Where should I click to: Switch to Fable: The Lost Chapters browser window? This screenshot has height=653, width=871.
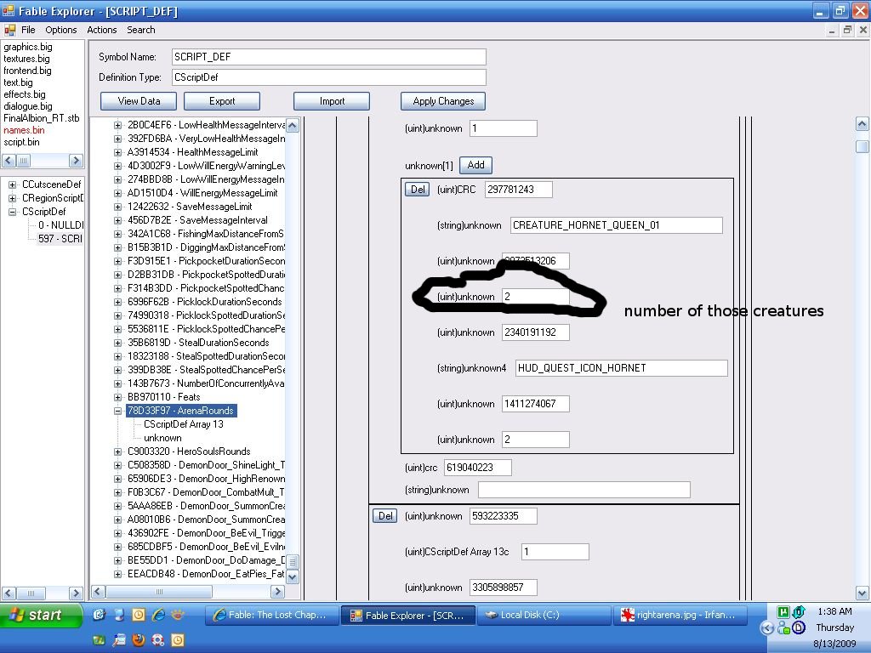(271, 615)
